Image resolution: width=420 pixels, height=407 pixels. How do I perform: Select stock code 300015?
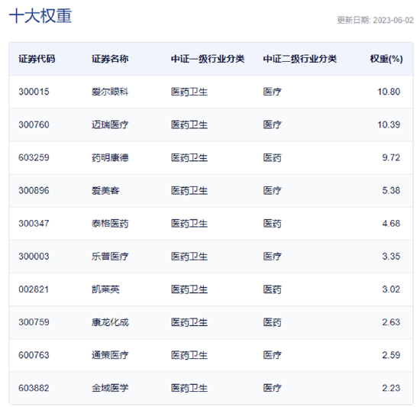coord(34,92)
